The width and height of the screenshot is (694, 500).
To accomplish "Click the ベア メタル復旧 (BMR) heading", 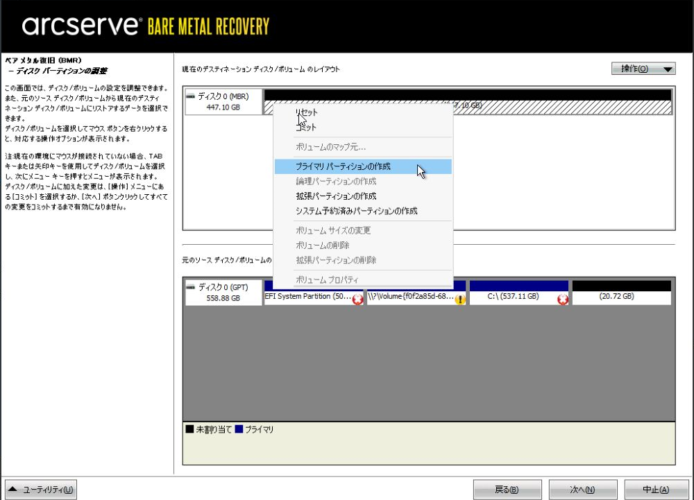I will click(x=43, y=60).
